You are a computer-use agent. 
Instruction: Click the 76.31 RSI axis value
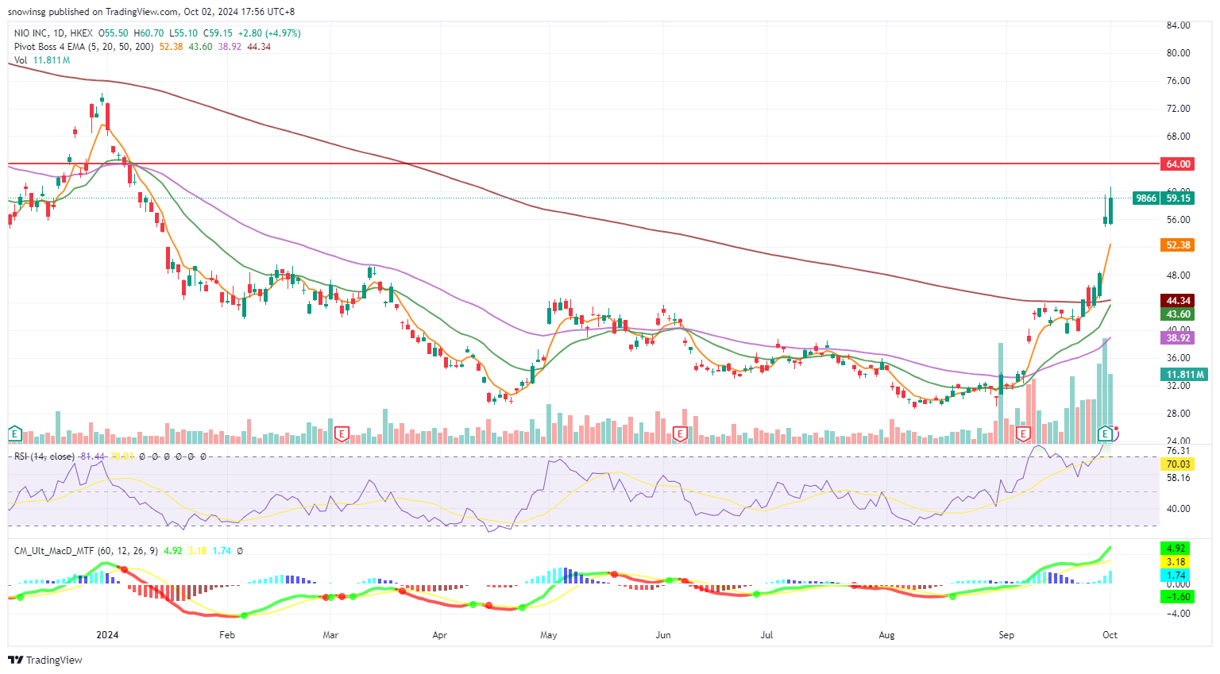(x=1178, y=451)
